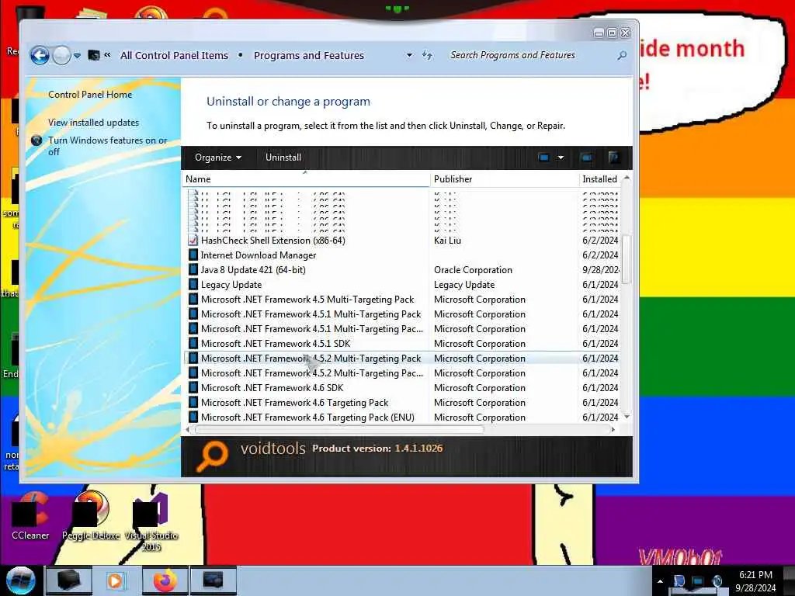Click Kai Liu publisher for HashCheck row

tap(447, 241)
